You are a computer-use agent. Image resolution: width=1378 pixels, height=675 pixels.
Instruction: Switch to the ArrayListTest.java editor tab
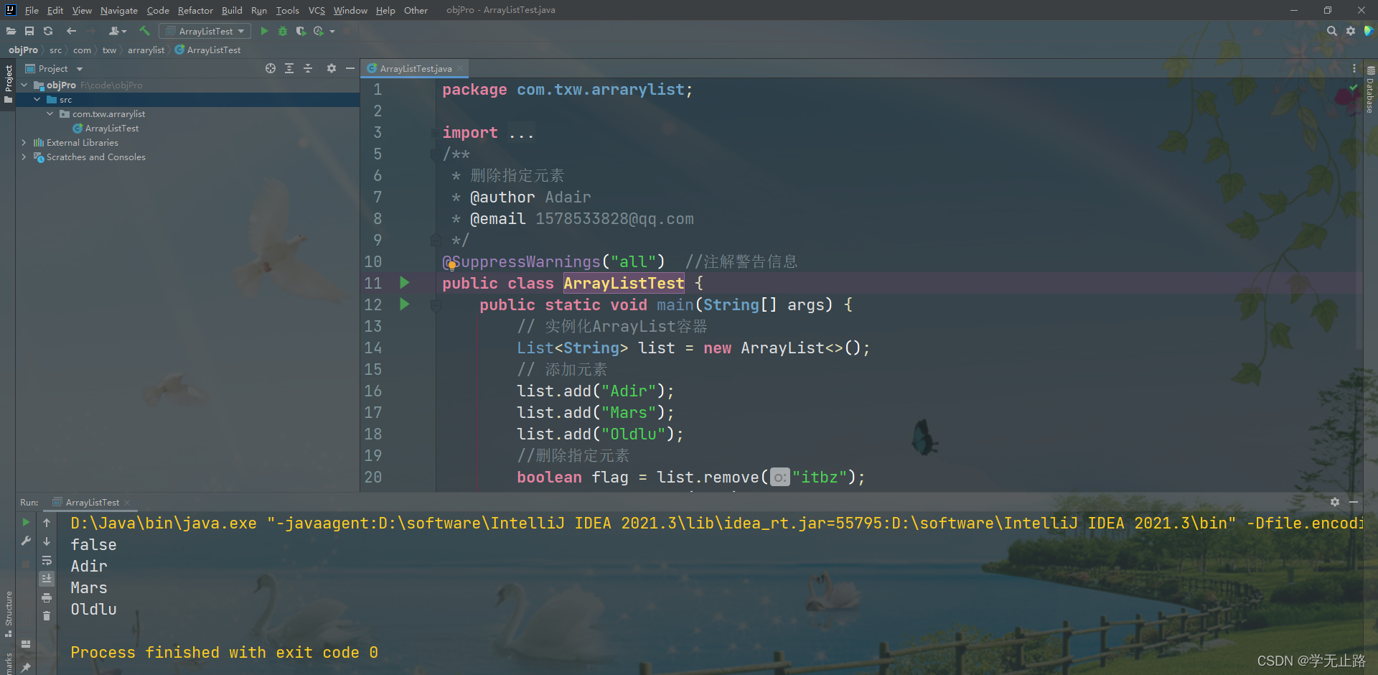pyautogui.click(x=416, y=68)
